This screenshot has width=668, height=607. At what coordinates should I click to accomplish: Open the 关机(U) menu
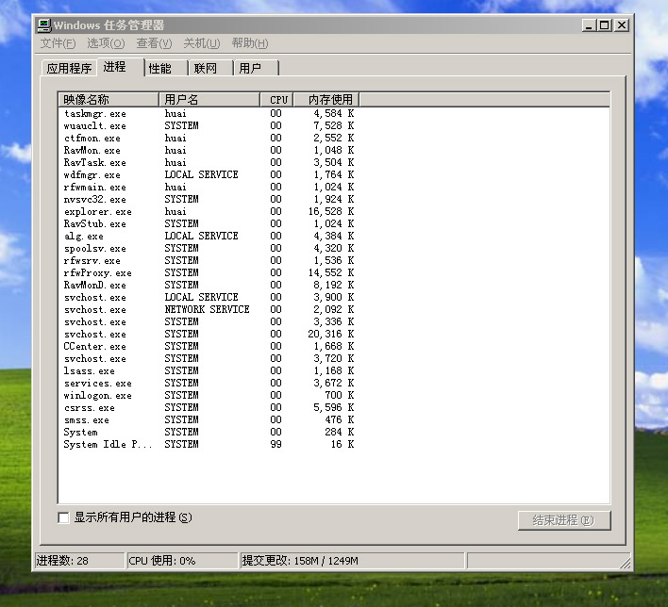click(x=202, y=43)
